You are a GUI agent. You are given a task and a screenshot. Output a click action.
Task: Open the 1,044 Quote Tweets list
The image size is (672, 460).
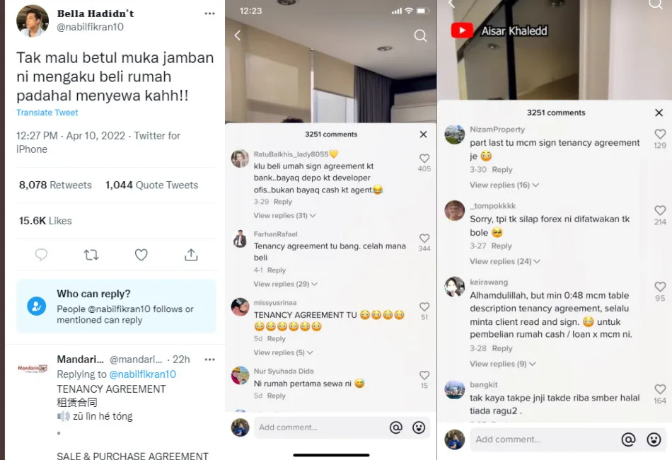point(151,185)
